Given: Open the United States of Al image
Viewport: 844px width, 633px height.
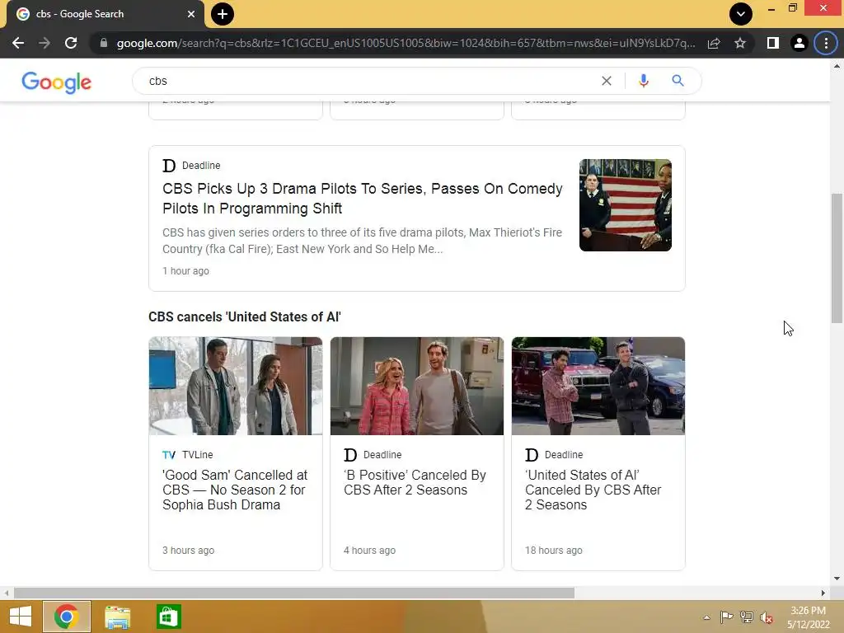Looking at the screenshot, I should (x=598, y=386).
